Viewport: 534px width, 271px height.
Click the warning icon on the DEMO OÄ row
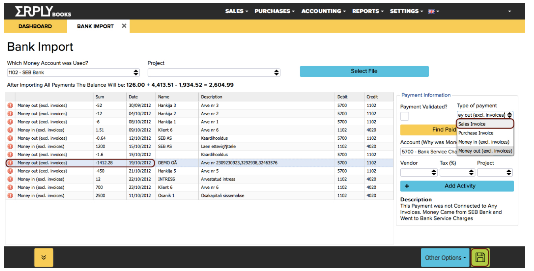tap(10, 163)
